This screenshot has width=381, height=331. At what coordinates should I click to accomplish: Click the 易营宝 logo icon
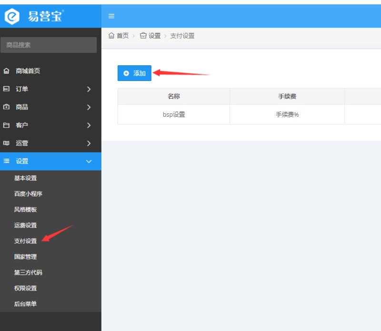(x=12, y=17)
